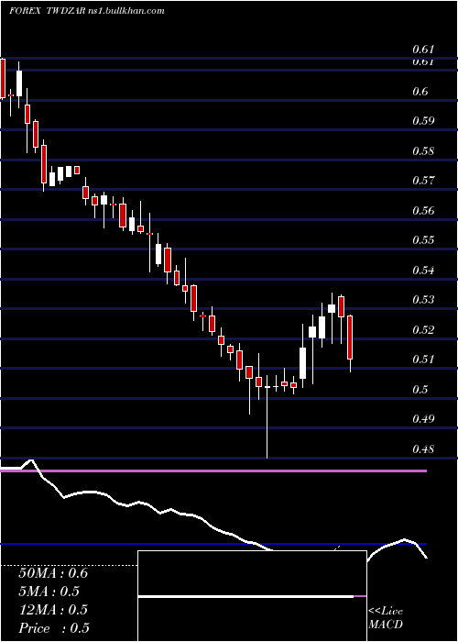Click the 0.59 price axis label

click(423, 121)
